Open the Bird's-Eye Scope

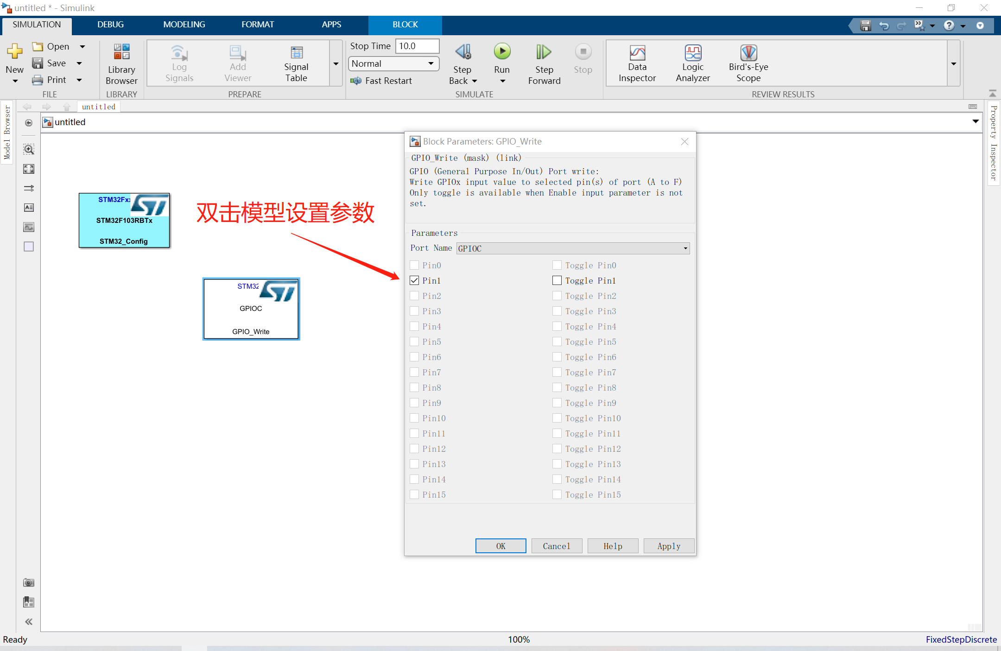(x=748, y=64)
